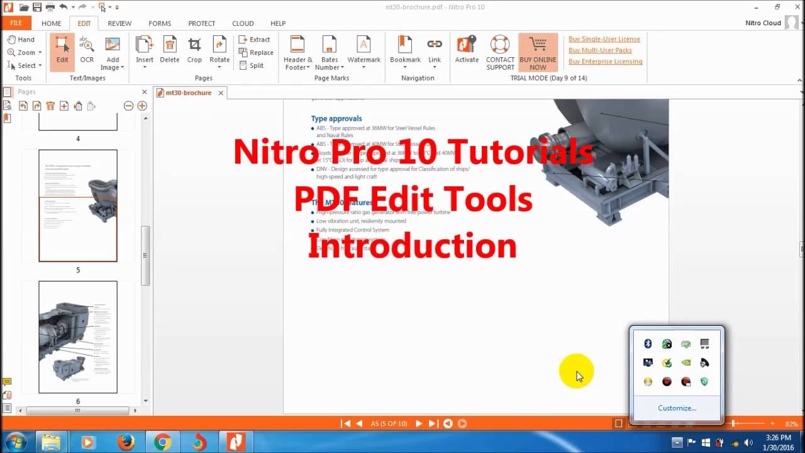Image resolution: width=805 pixels, height=453 pixels.
Task: Click Customize... in tray popup
Action: pos(677,408)
